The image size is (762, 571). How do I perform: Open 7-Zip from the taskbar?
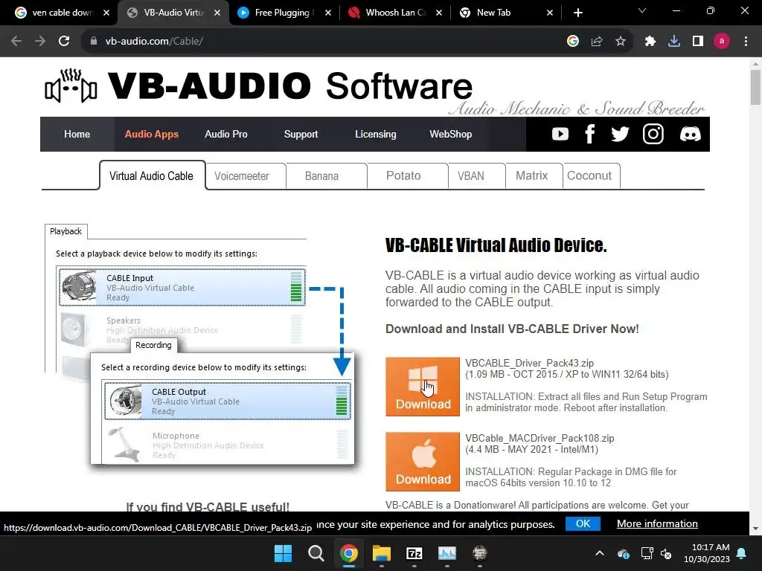[414, 553]
